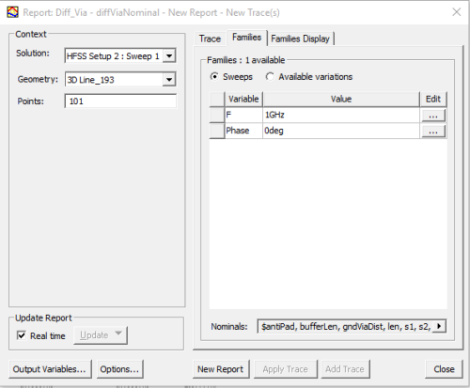
Task: Open the edit button for Phase variable
Action: [x=433, y=131]
